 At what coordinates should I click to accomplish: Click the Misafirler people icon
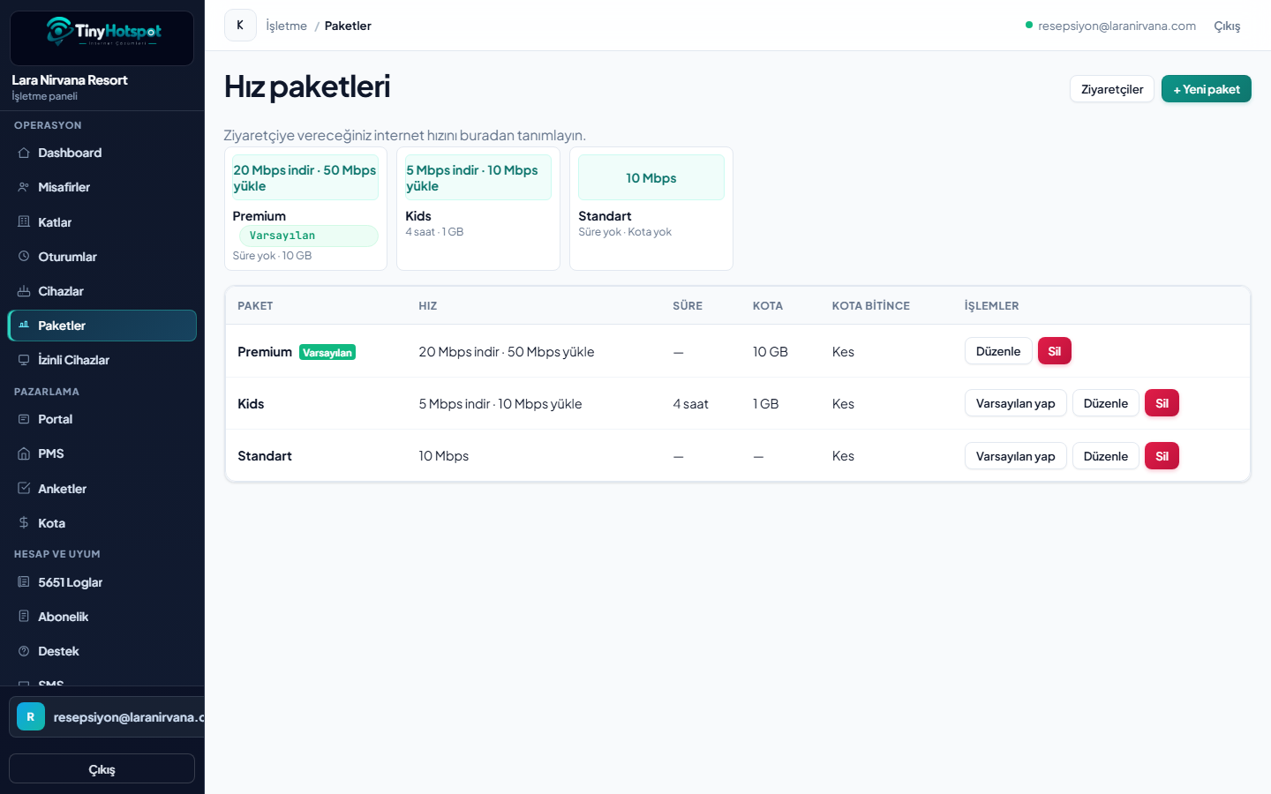point(24,187)
